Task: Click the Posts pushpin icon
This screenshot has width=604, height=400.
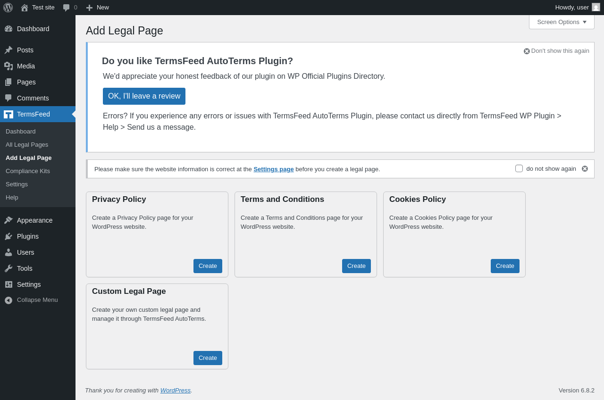Action: point(8,50)
